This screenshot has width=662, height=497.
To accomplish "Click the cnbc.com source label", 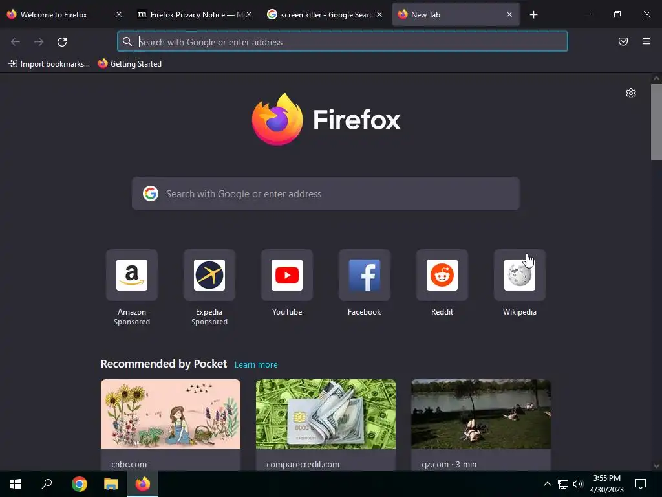I will click(129, 464).
